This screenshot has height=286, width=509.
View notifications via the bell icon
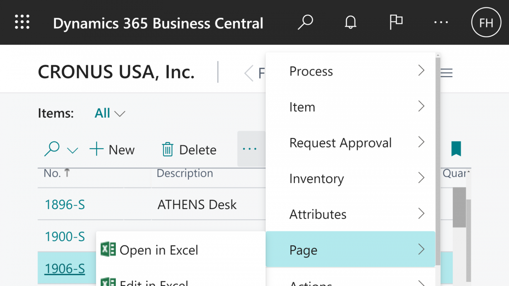[x=350, y=22]
